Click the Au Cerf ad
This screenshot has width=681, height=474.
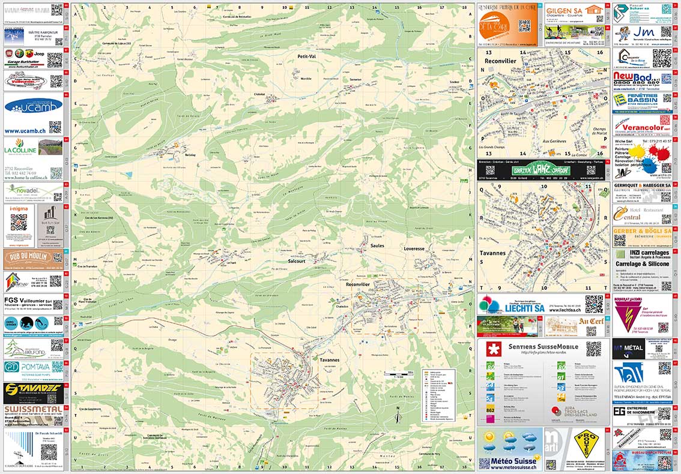click(x=575, y=326)
